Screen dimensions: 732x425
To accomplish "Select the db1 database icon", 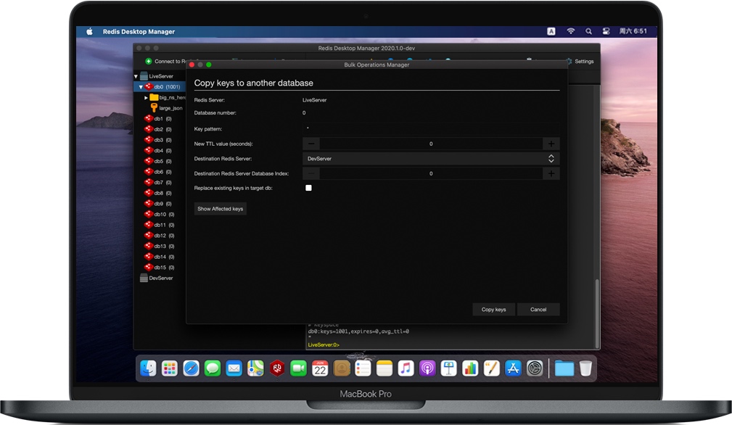I will [x=147, y=119].
